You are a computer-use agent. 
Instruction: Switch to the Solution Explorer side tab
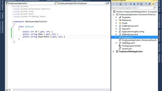(159, 21)
